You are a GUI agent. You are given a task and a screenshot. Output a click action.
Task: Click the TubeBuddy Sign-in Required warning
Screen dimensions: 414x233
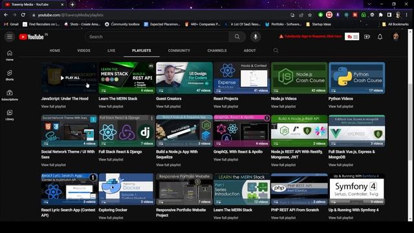click(x=310, y=36)
